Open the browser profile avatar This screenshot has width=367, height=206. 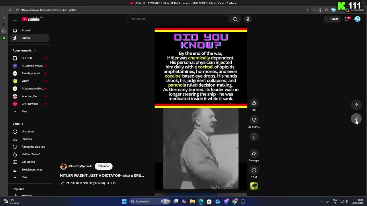click(333, 10)
